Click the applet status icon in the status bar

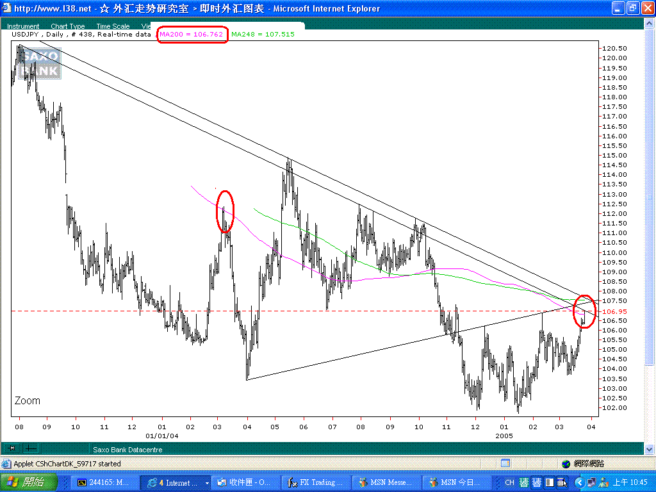point(6,464)
